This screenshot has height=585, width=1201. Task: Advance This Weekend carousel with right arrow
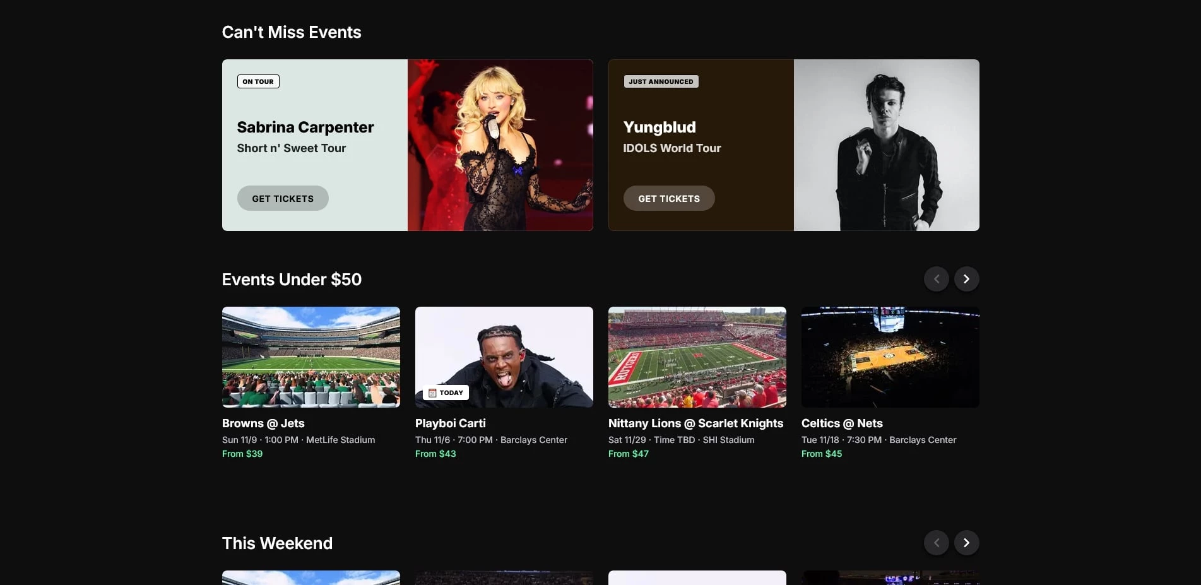point(966,543)
